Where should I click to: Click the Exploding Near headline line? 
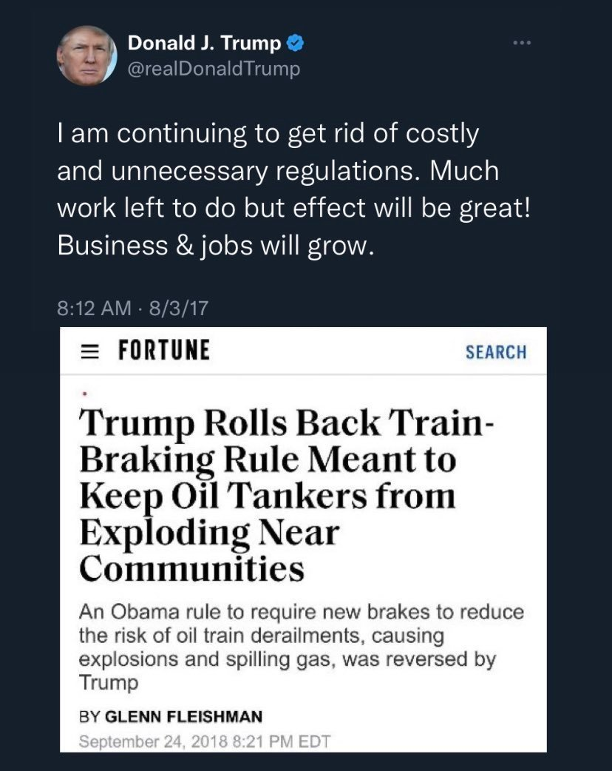[209, 533]
